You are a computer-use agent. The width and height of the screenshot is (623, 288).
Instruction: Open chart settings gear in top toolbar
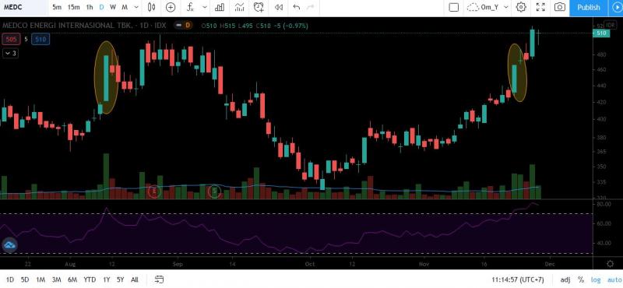coord(521,7)
